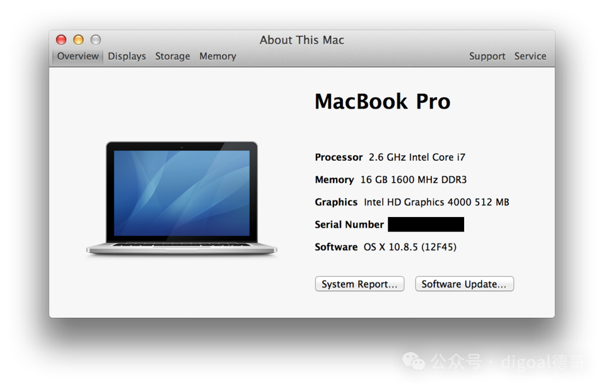604x386 pixels.
Task: Select the Storage tab
Action: click(173, 57)
